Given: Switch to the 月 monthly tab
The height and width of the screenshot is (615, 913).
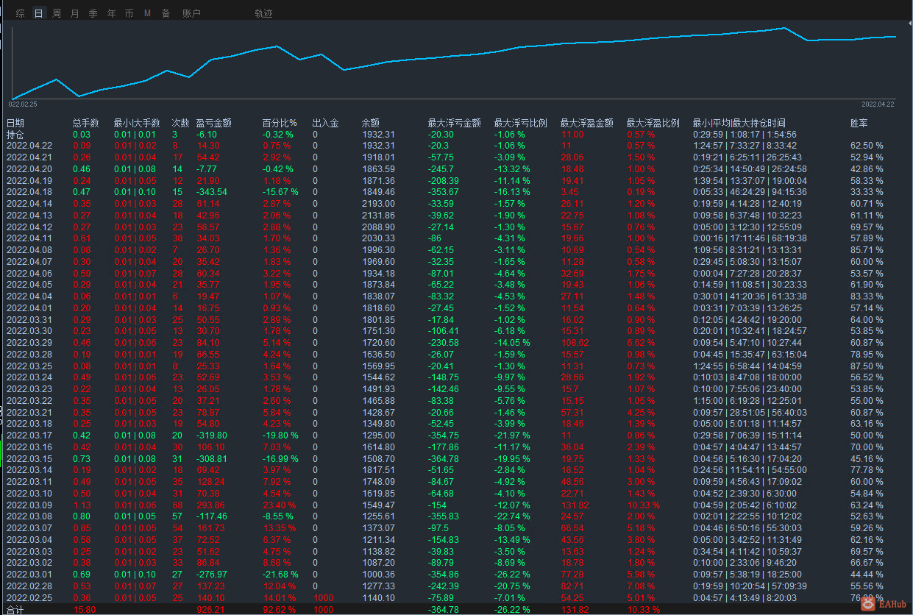Looking at the screenshot, I should coord(75,13).
